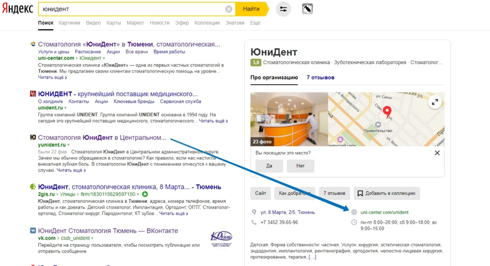Open dropdown arrow after 2gis firm URL
The width and height of the screenshot is (490, 266).
point(138,195)
